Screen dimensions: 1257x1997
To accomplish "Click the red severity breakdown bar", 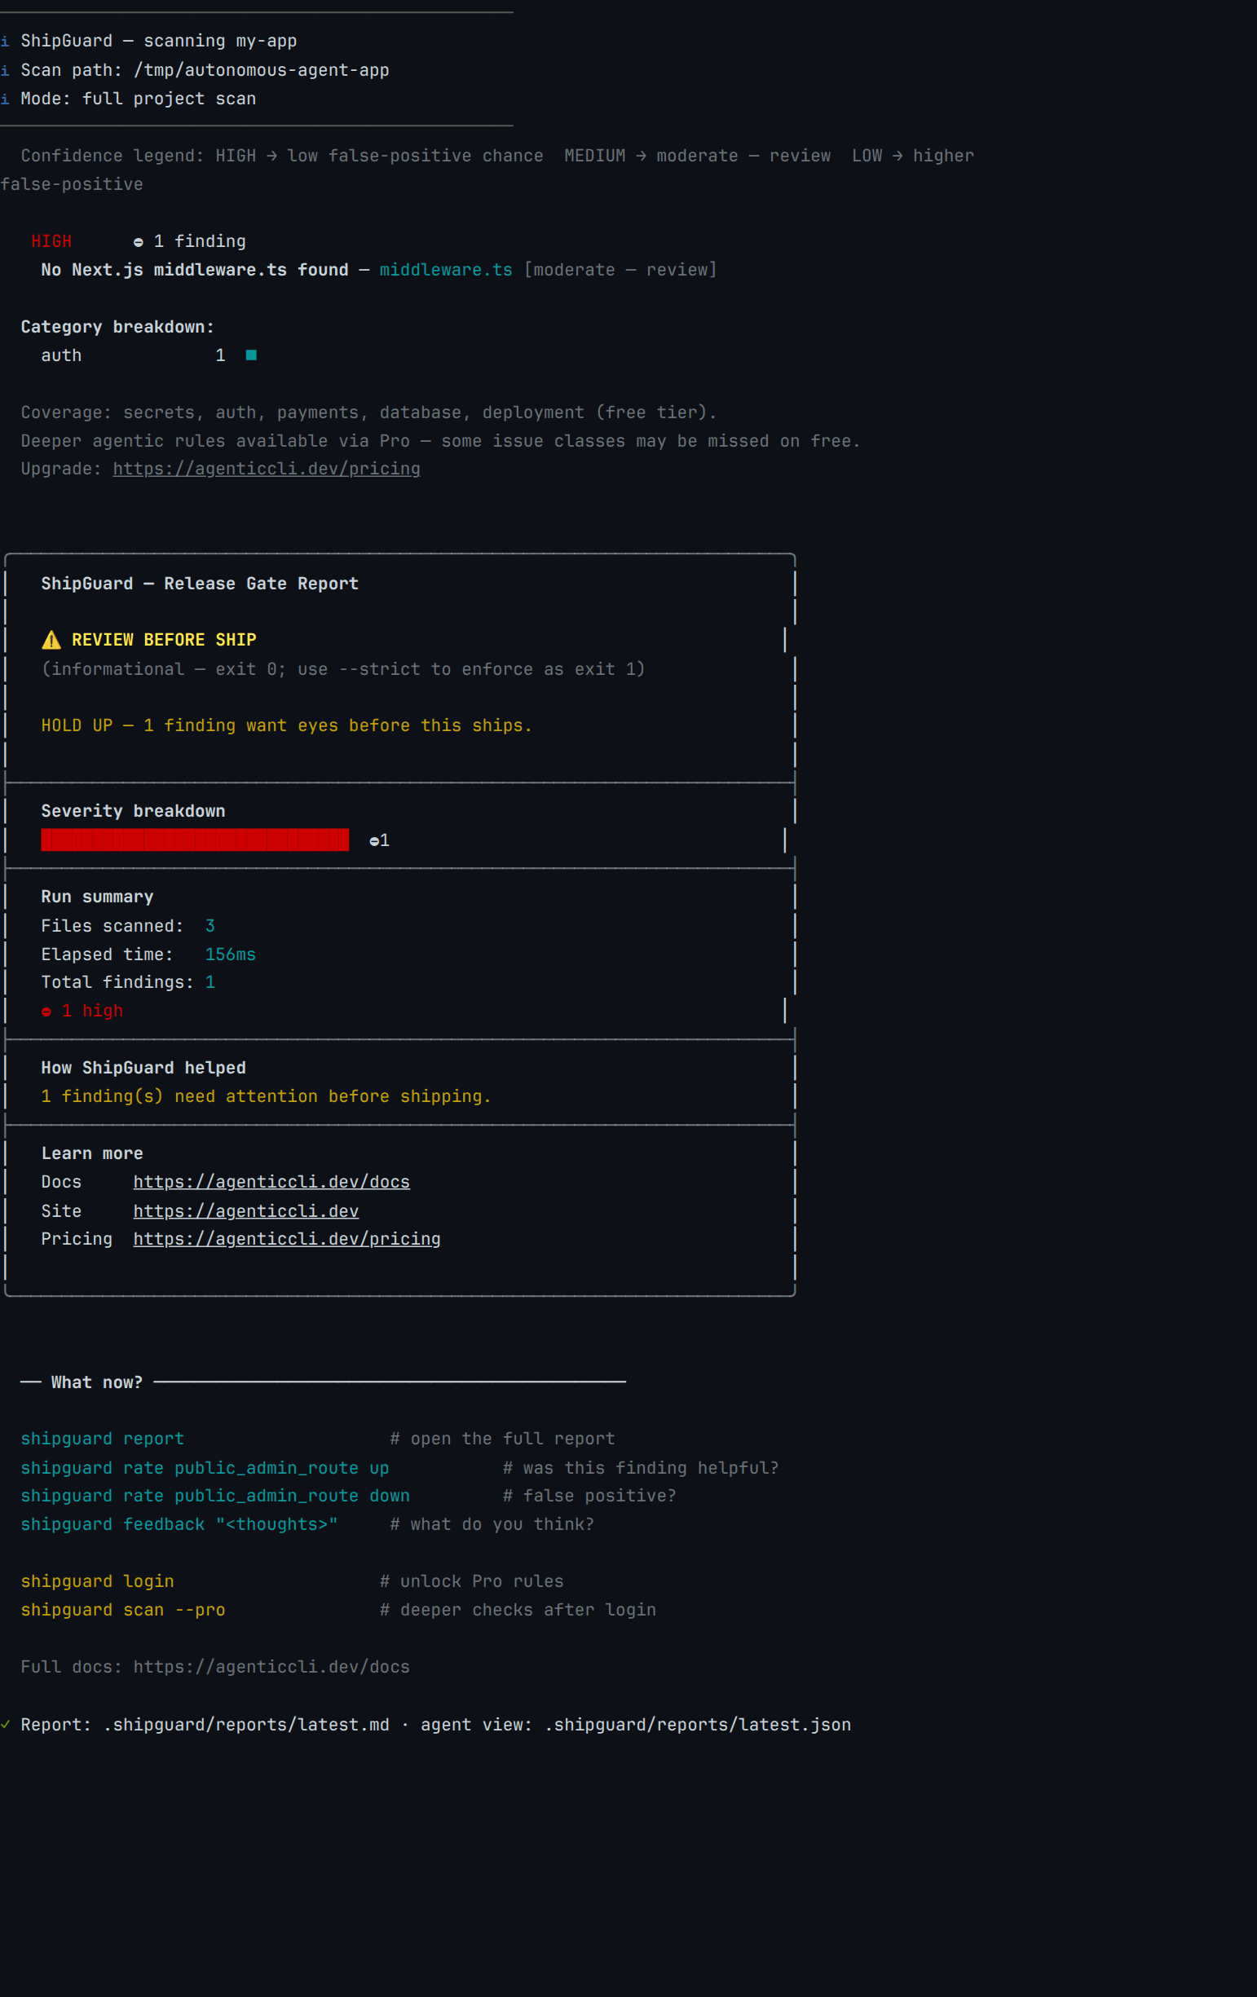I will pos(195,840).
